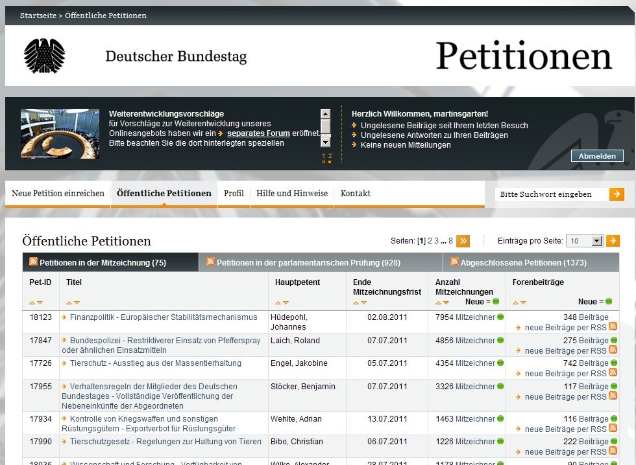Open 742 Beiträge forum link
This screenshot has width=636, height=465.
[x=585, y=363]
